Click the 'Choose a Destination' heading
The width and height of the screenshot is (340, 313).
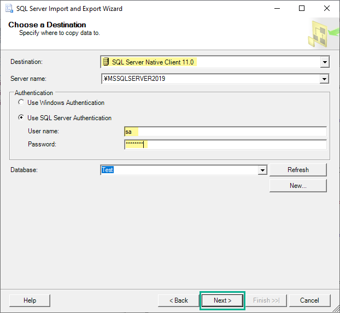click(x=47, y=25)
